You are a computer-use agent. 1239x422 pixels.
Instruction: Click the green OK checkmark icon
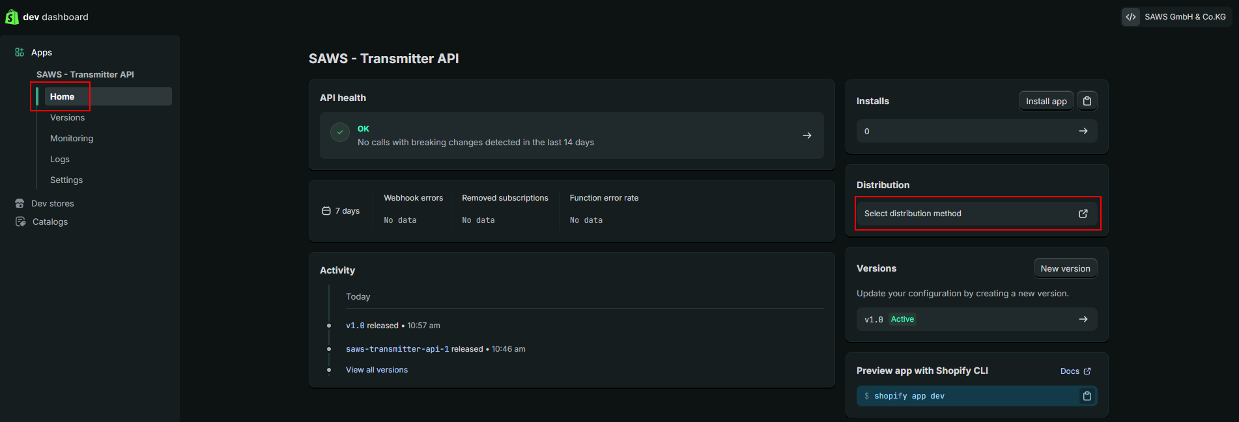tap(340, 132)
